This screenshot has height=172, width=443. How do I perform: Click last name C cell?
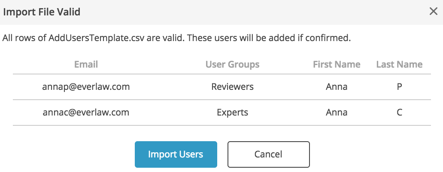coord(399,113)
